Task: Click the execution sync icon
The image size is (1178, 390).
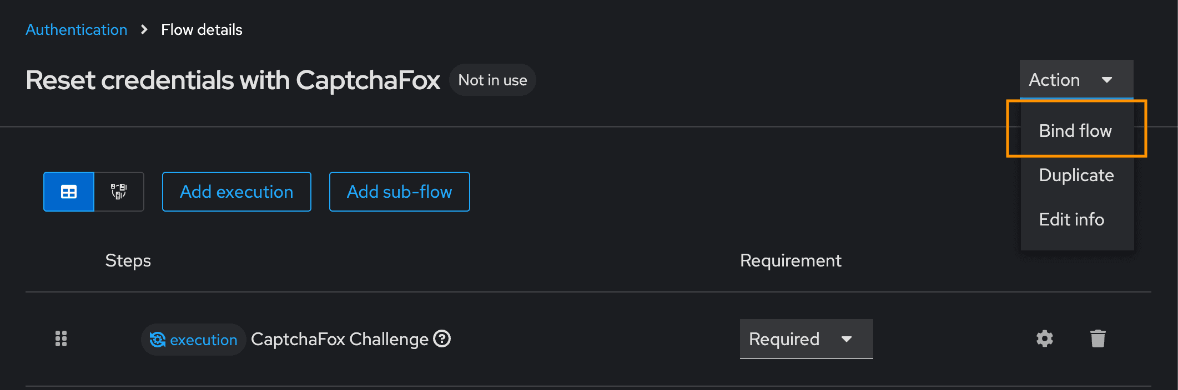Action: 158,340
